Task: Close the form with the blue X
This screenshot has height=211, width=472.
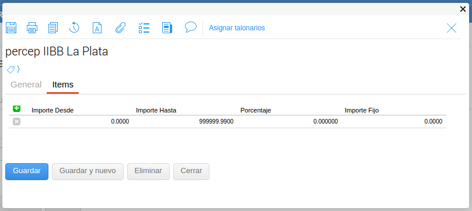Action: tap(452, 28)
